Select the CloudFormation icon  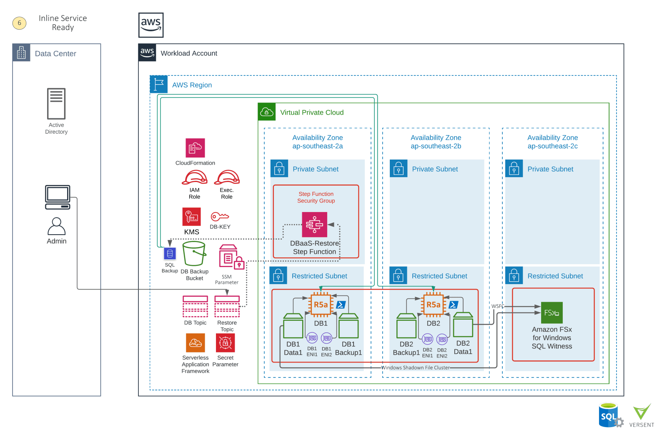[195, 148]
